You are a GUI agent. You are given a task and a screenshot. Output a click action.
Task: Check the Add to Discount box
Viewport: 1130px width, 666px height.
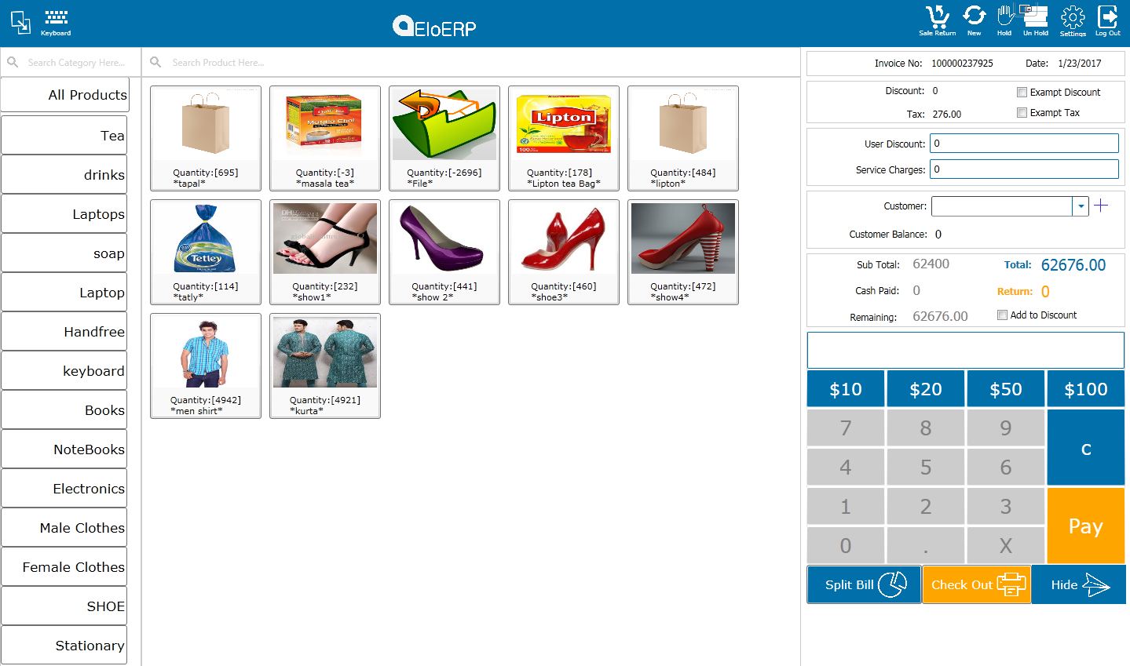[1002, 315]
